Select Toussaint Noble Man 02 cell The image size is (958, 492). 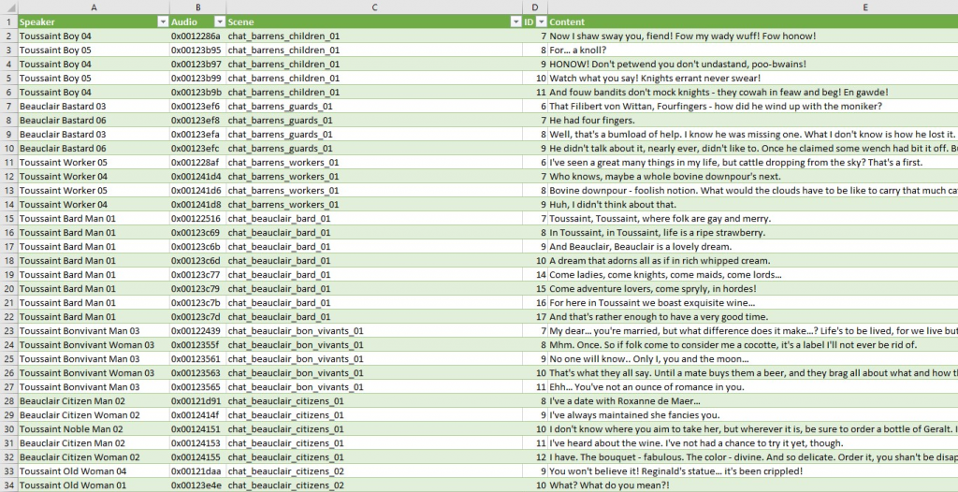[94, 429]
